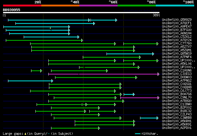This screenshot has width=197, height=136.
Task: Click yellow query gap marker in A9PE47 row
Action: 50,28
